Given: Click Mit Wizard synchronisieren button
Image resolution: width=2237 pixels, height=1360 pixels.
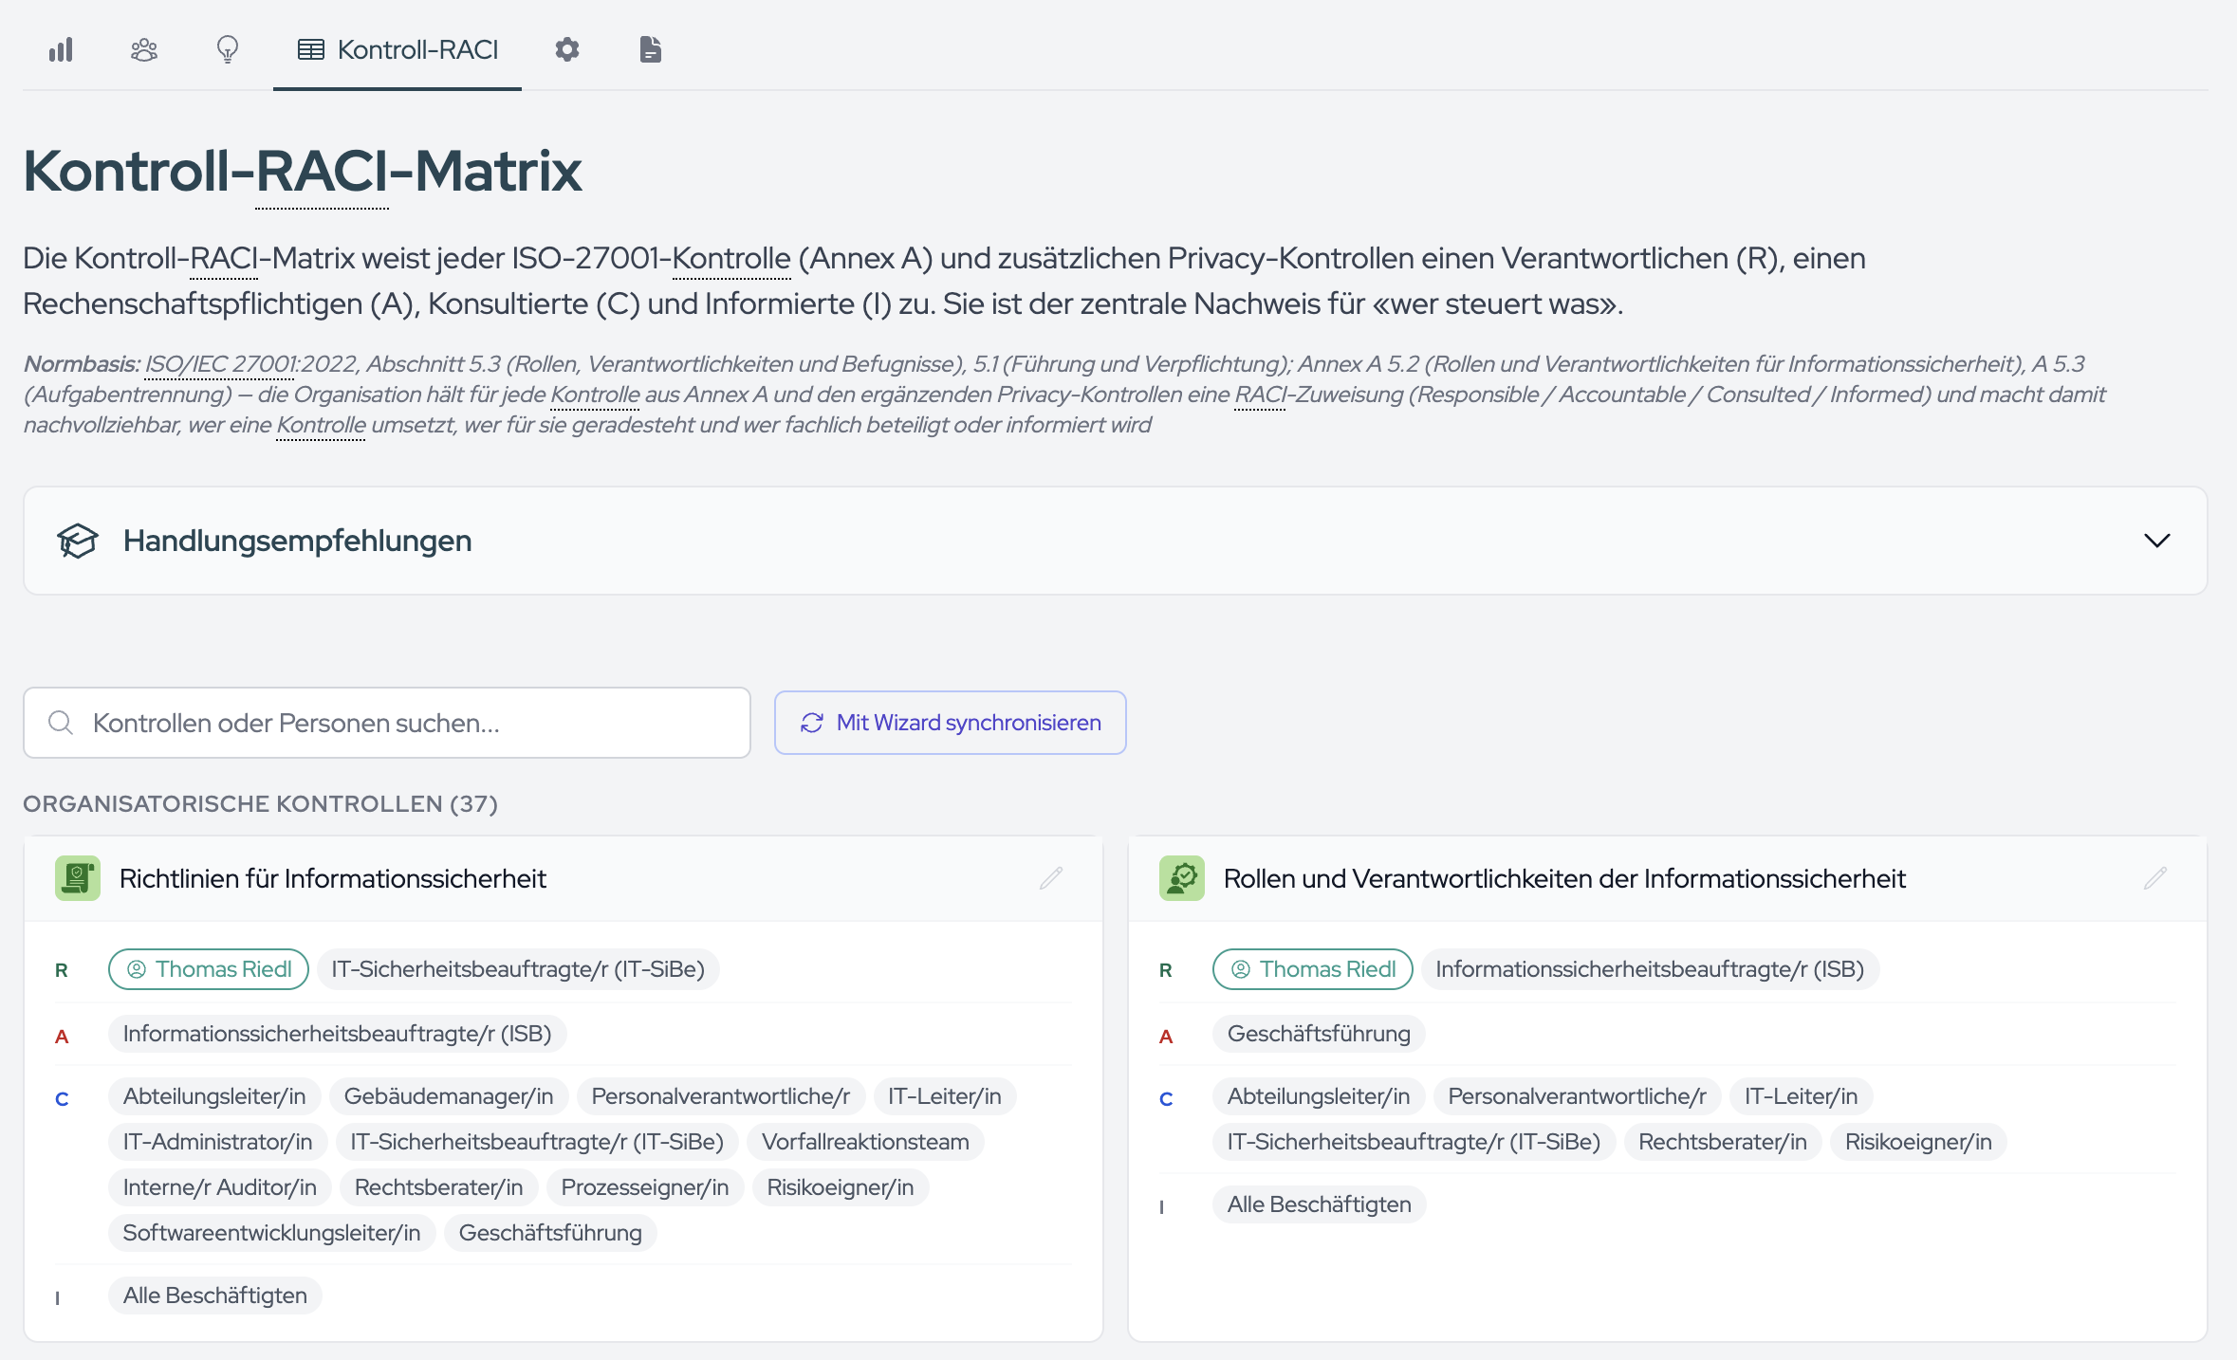Looking at the screenshot, I should click(x=951, y=723).
